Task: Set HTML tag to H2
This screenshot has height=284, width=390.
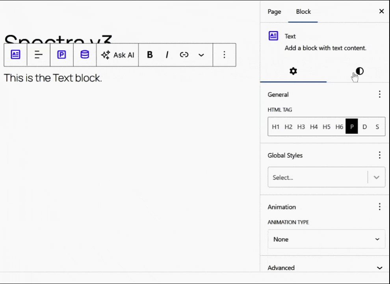Action: [288, 127]
